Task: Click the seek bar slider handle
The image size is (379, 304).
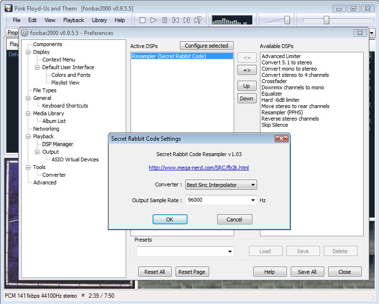Action: [326, 20]
